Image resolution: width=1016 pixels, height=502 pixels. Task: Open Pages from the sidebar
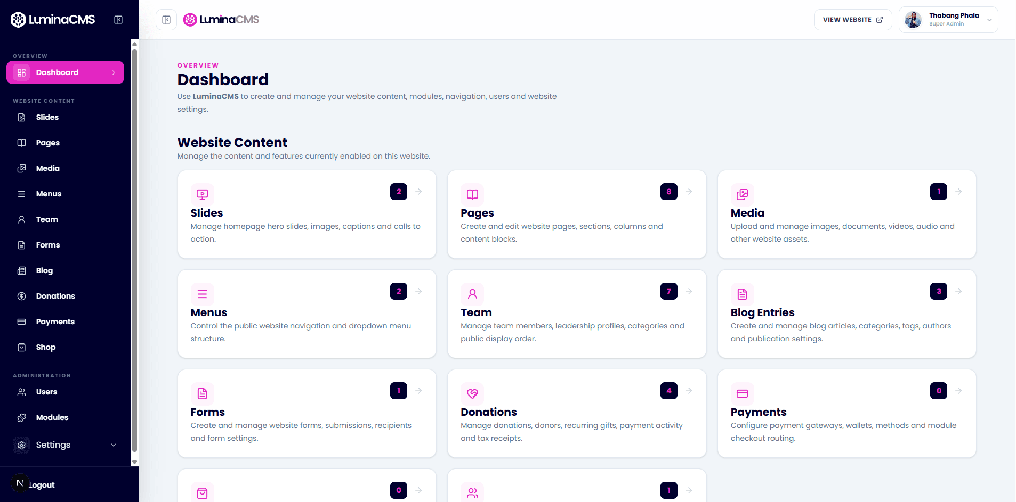click(x=65, y=143)
